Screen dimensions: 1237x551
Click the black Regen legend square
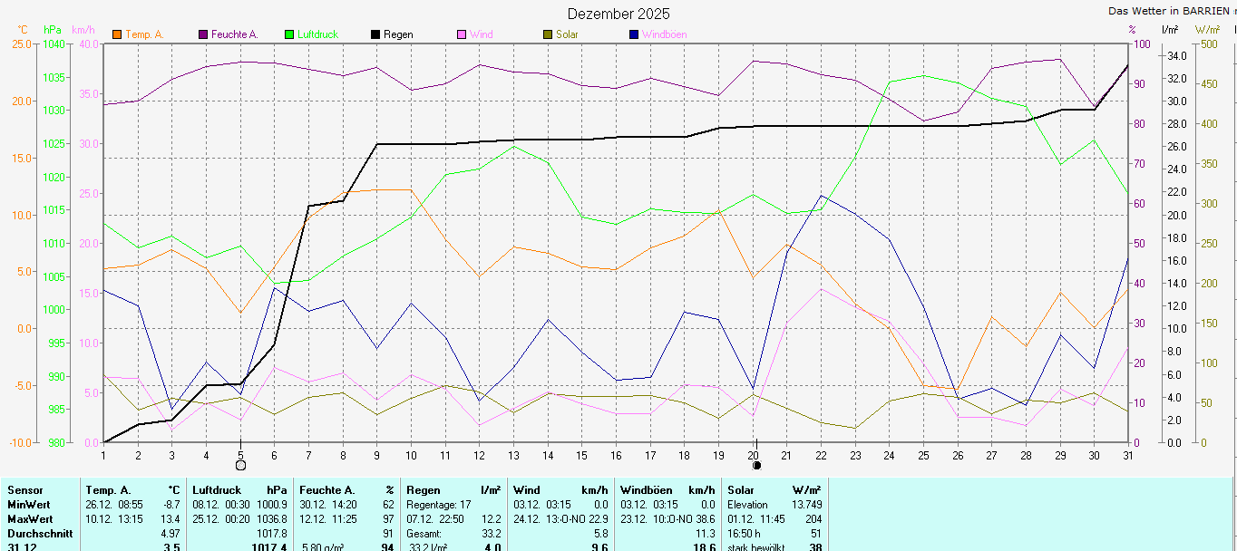coord(375,34)
